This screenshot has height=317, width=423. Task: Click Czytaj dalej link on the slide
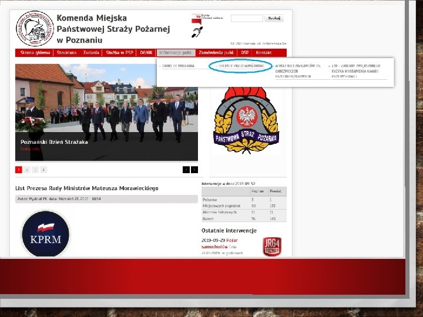(30, 149)
